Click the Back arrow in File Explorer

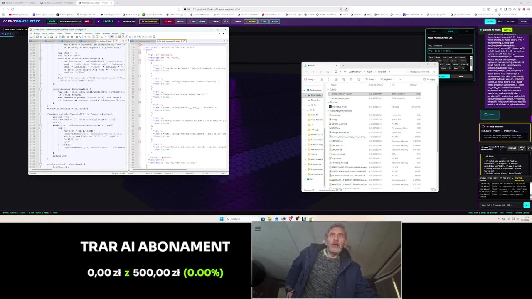(305, 71)
